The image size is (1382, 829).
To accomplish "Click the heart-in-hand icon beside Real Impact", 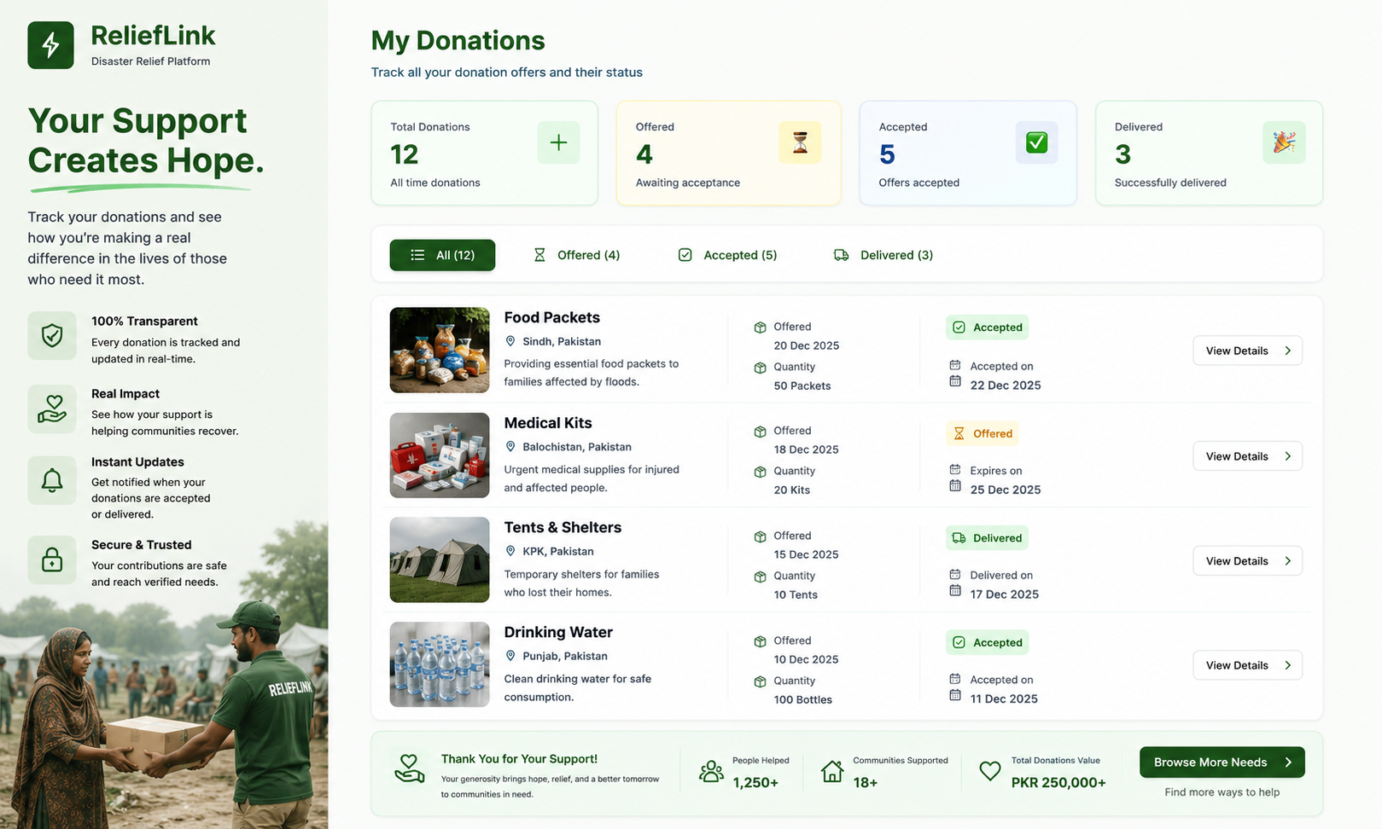I will pos(52,409).
